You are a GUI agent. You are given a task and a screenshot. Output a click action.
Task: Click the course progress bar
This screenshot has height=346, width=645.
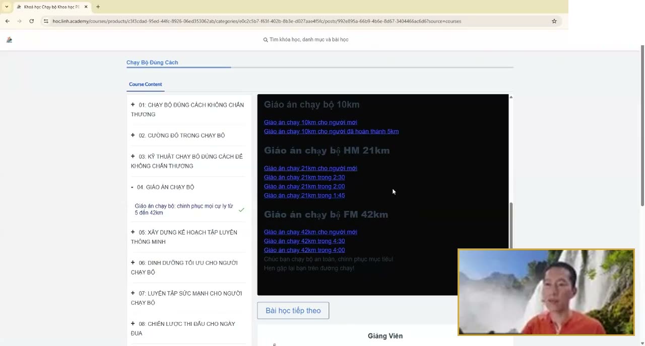(320, 67)
